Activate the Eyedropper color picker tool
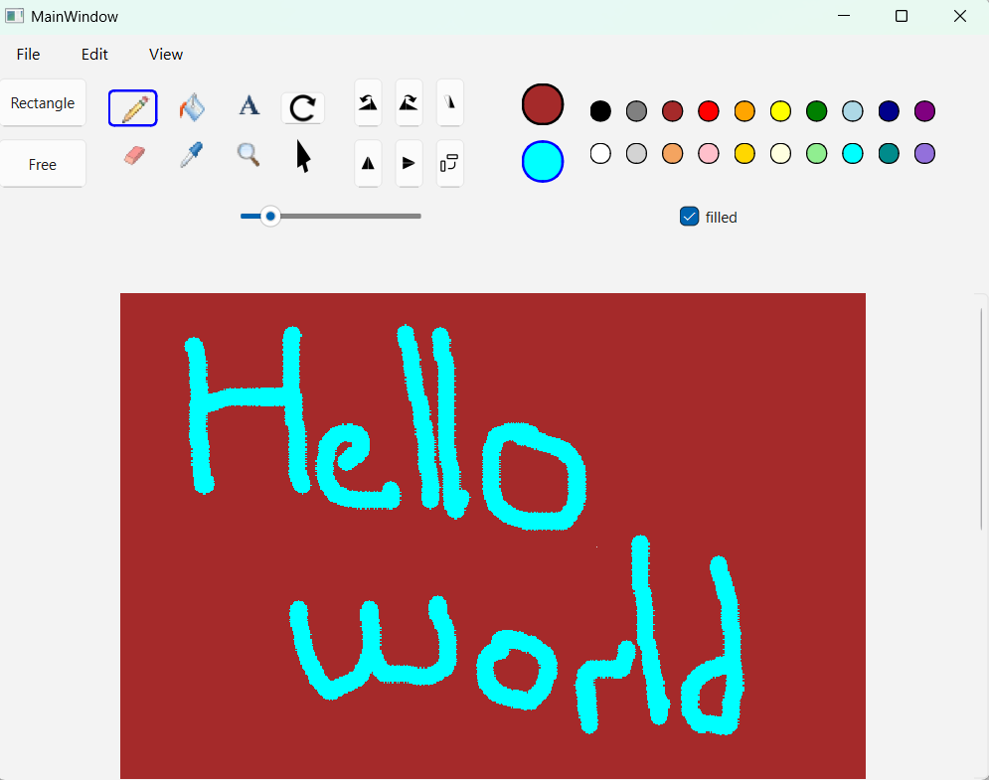Screen dimensions: 989x780 pos(192,155)
